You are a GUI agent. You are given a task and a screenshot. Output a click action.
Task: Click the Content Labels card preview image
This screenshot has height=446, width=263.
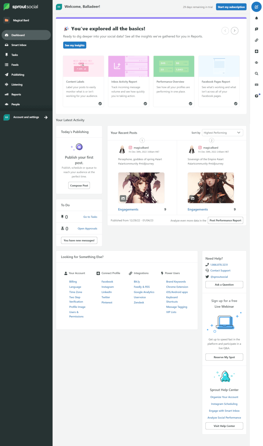click(x=83, y=66)
